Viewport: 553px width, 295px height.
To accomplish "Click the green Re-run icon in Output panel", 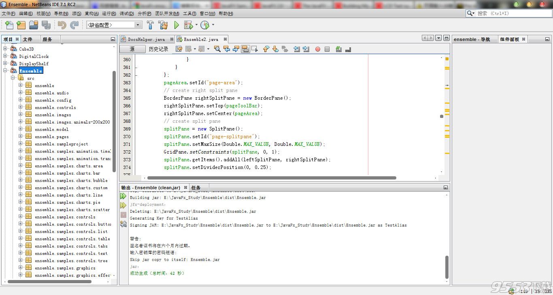I will (123, 196).
